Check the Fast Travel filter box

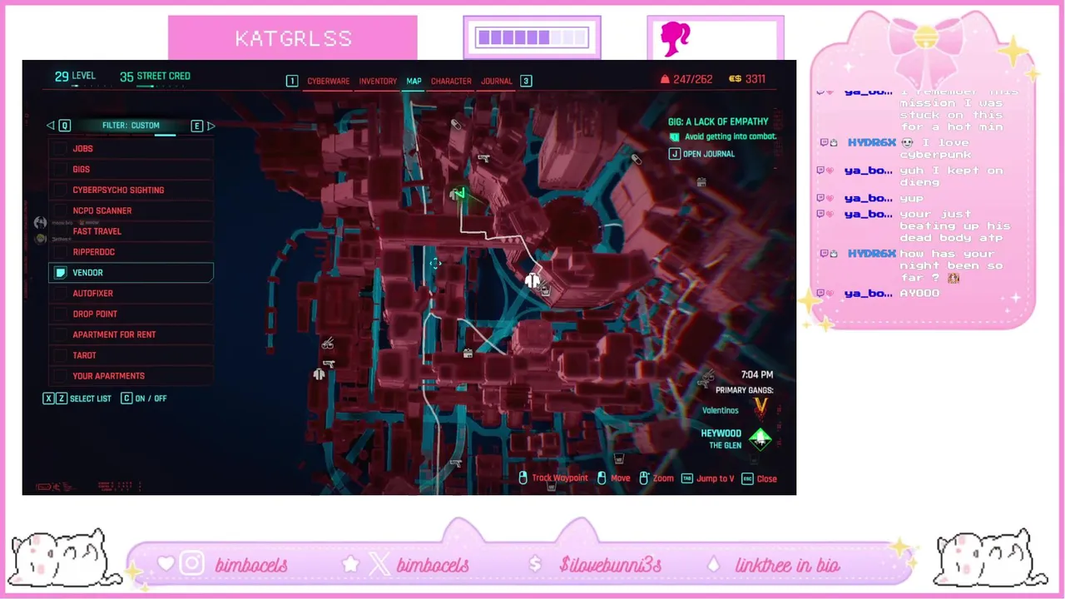point(60,231)
